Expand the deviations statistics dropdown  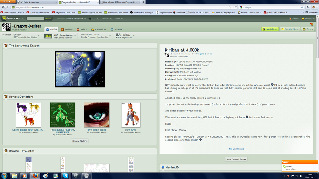pos(134,36)
